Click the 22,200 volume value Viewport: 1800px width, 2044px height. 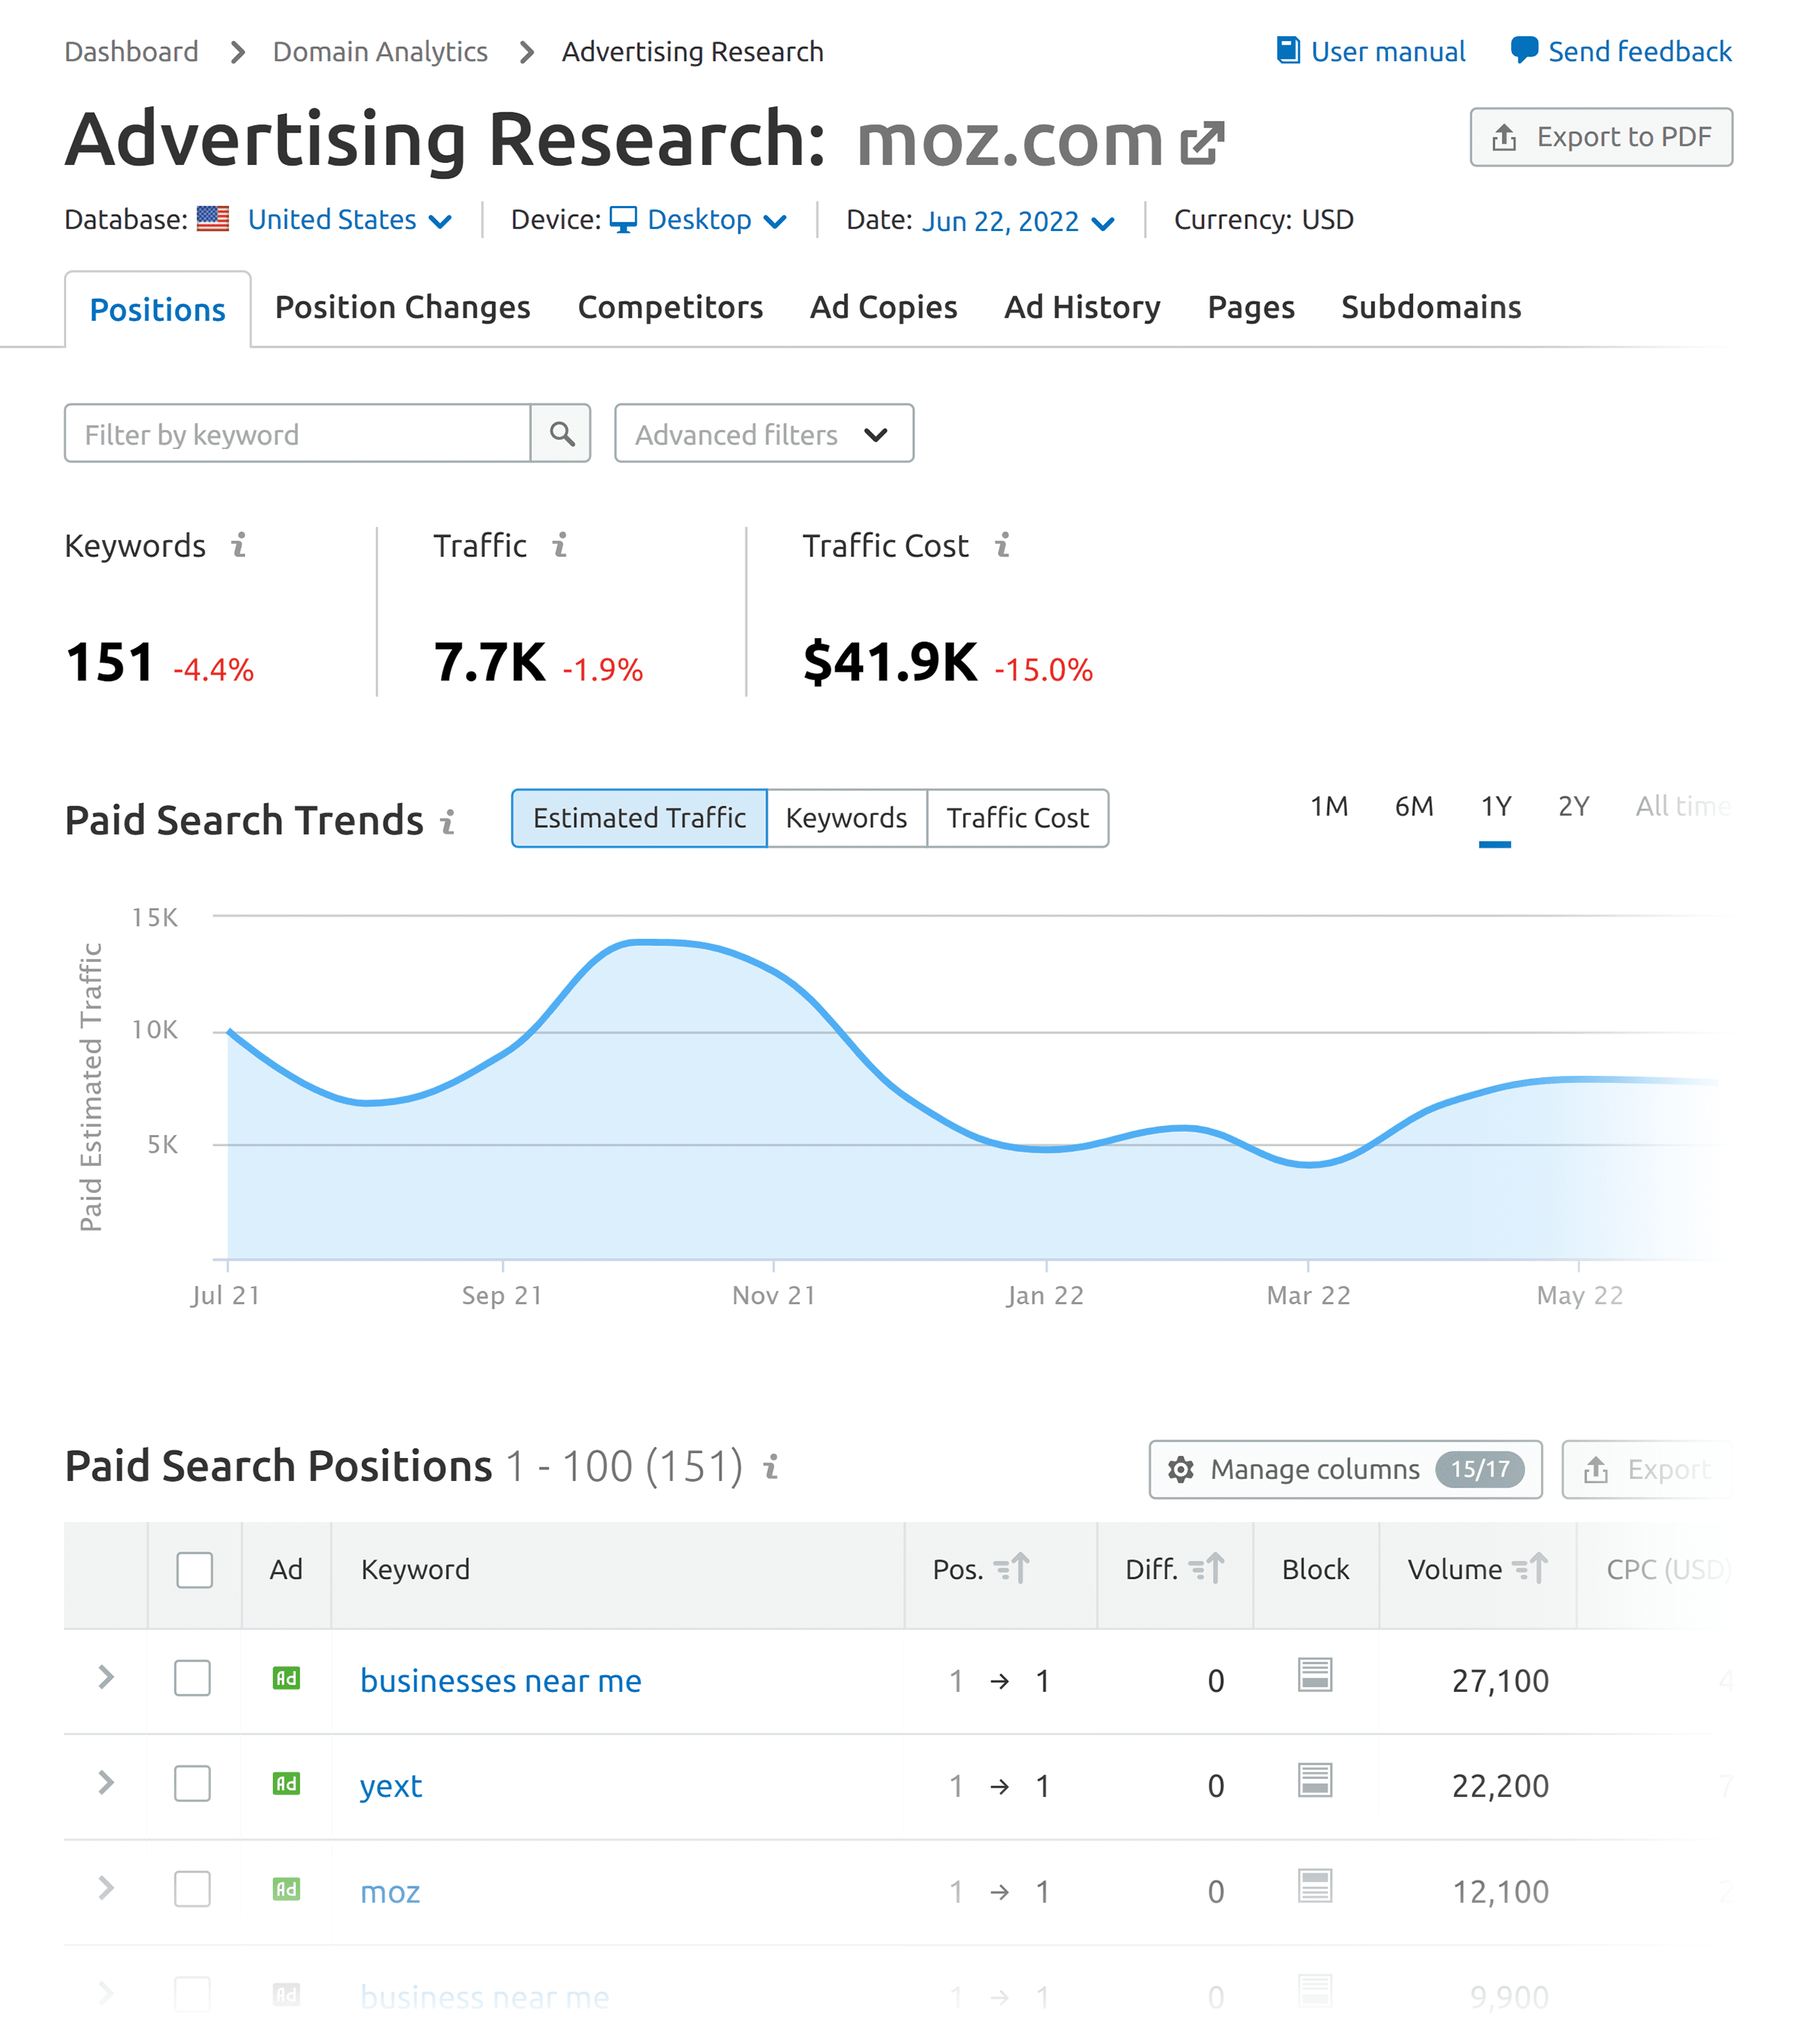[x=1500, y=1786]
